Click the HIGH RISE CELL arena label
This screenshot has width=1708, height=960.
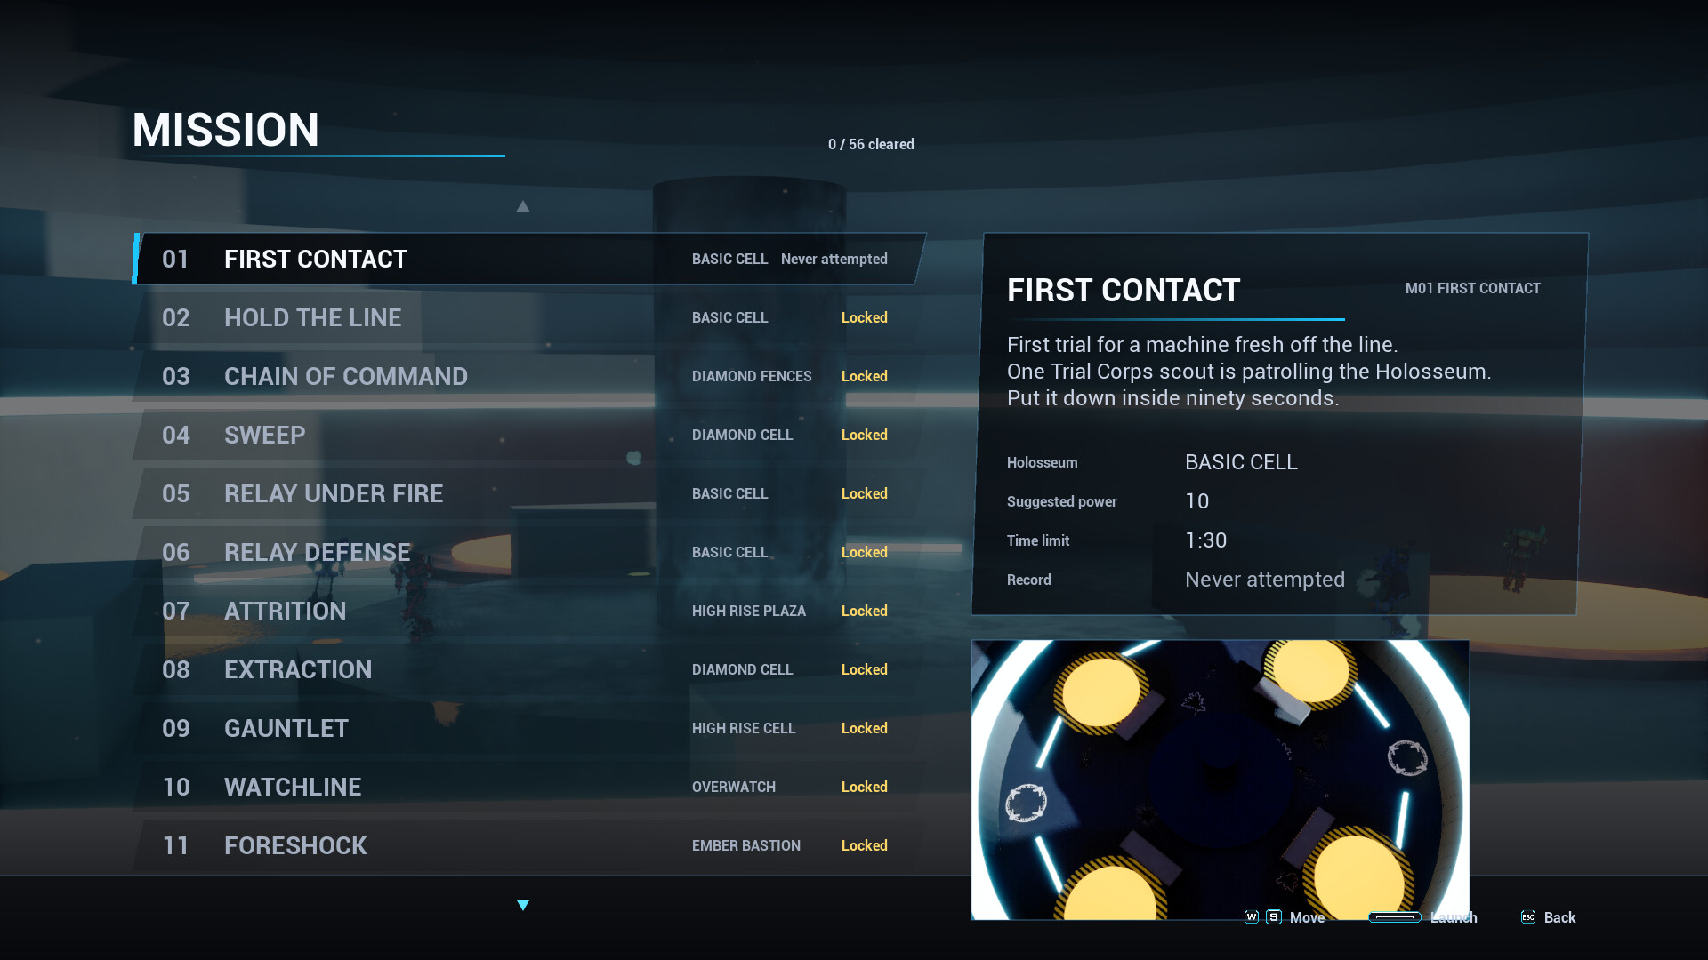pyautogui.click(x=743, y=728)
